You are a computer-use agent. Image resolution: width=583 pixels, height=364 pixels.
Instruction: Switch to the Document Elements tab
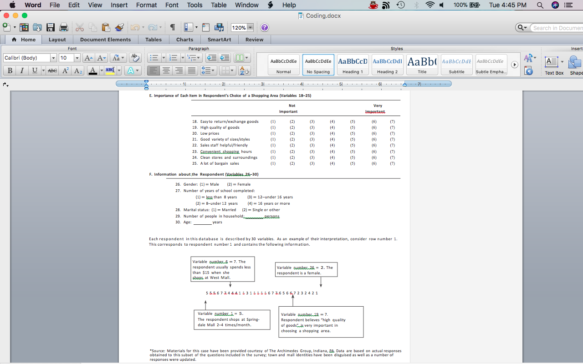[105, 40]
